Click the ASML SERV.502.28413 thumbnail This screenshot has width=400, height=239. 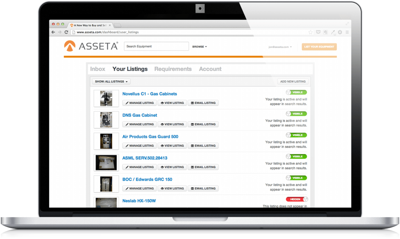pyautogui.click(x=106, y=163)
